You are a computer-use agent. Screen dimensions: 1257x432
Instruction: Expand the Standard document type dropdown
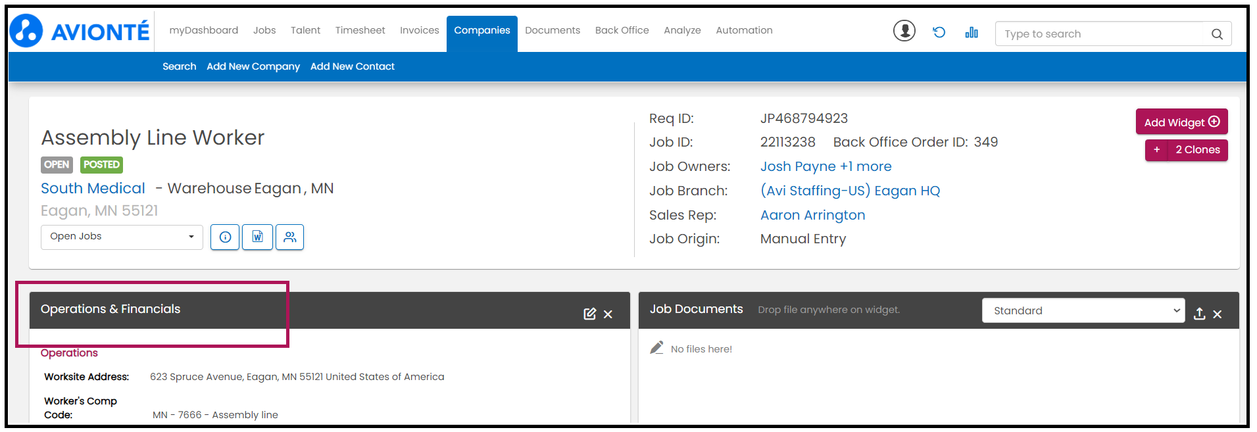pos(1083,310)
